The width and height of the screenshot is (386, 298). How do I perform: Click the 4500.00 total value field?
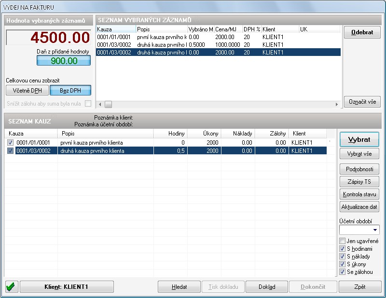pyautogui.click(x=49, y=38)
